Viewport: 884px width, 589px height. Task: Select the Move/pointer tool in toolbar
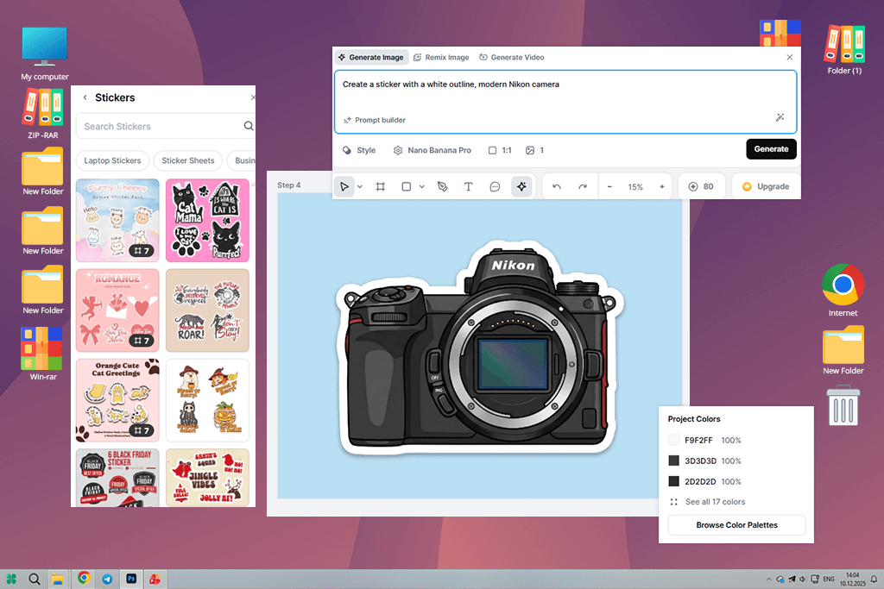point(344,186)
